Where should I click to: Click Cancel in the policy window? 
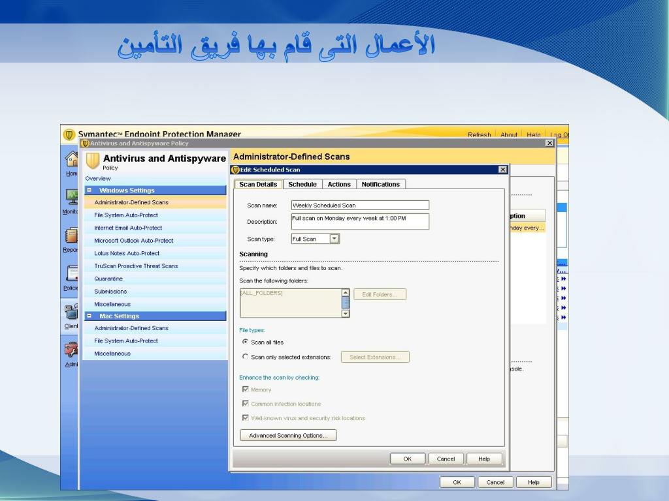coord(495,482)
